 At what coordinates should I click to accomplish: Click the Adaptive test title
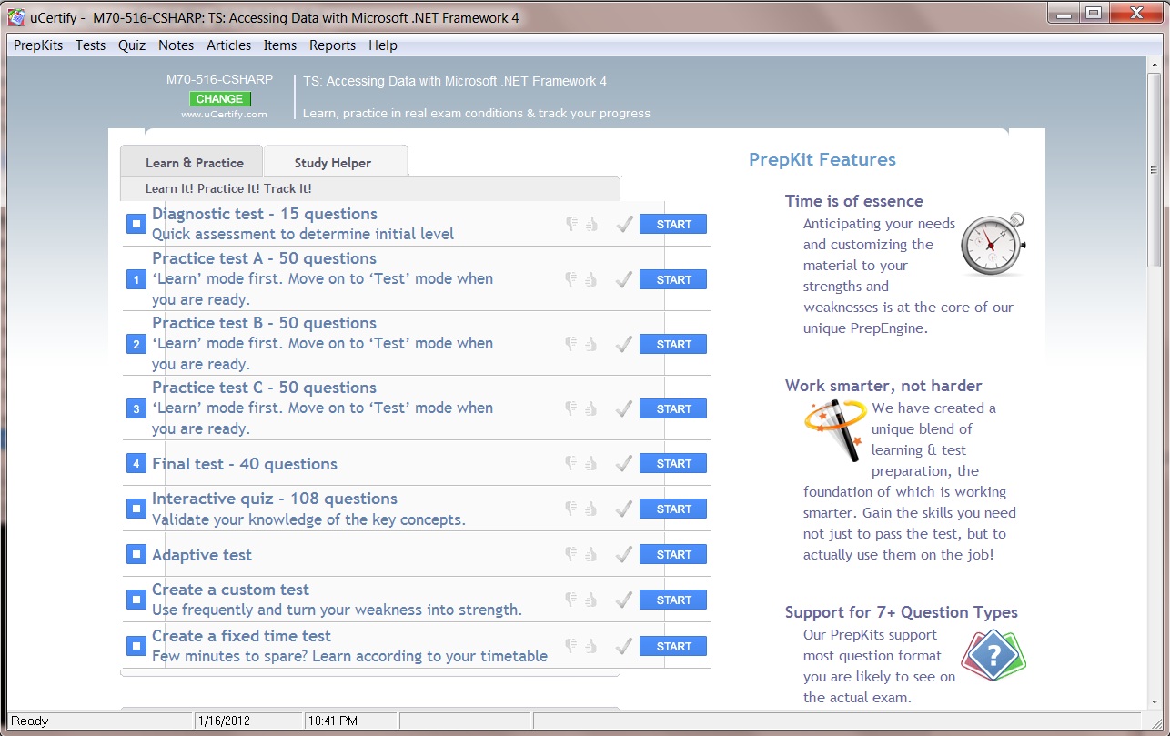tap(202, 555)
